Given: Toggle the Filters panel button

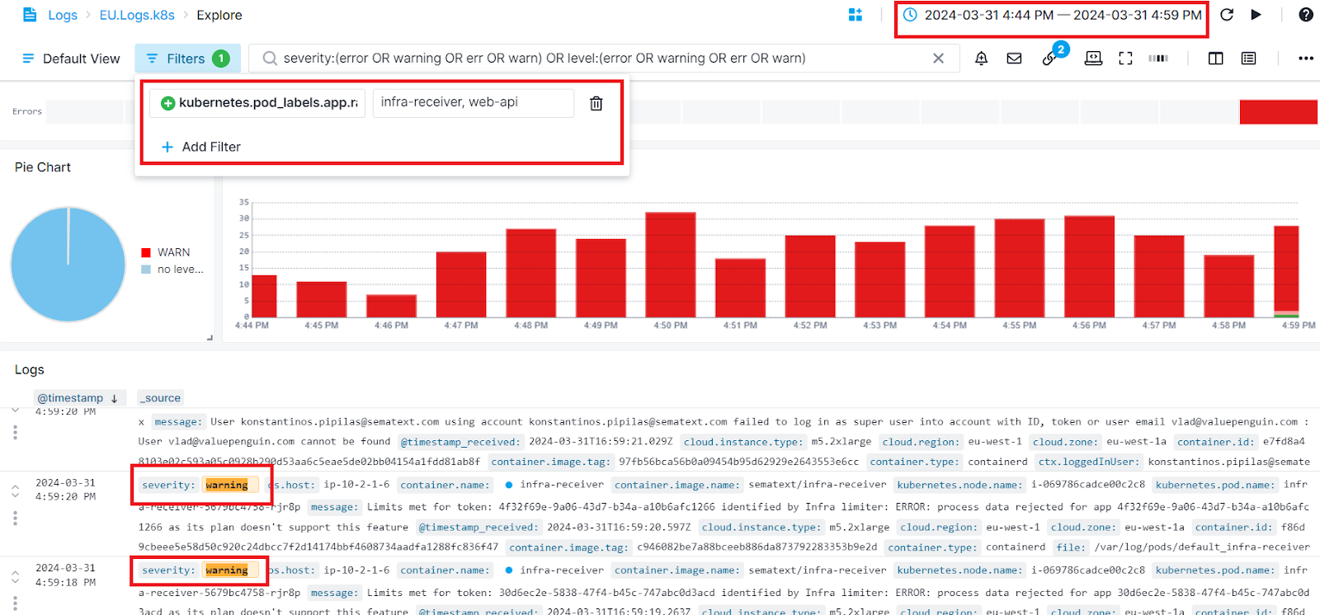Looking at the screenshot, I should 188,59.
